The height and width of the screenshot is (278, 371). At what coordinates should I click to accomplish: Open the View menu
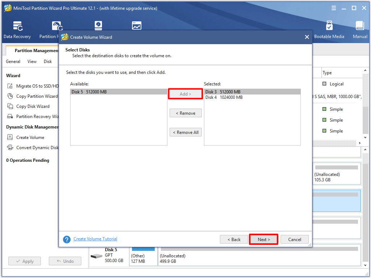pyautogui.click(x=32, y=62)
